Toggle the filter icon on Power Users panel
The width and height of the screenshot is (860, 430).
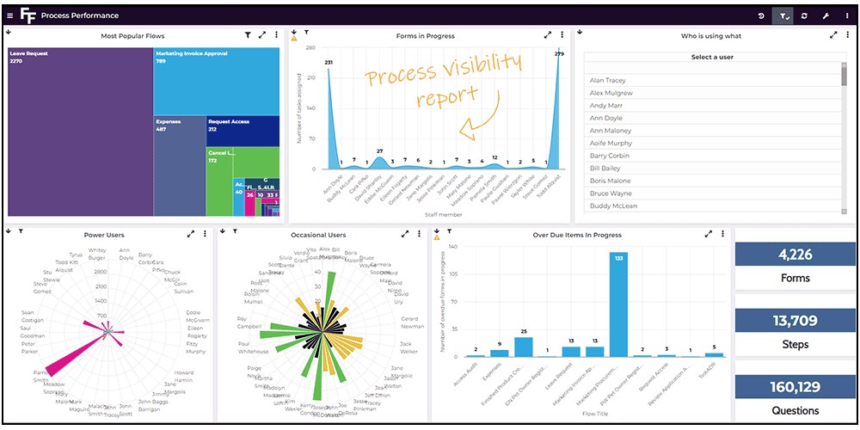(21, 231)
